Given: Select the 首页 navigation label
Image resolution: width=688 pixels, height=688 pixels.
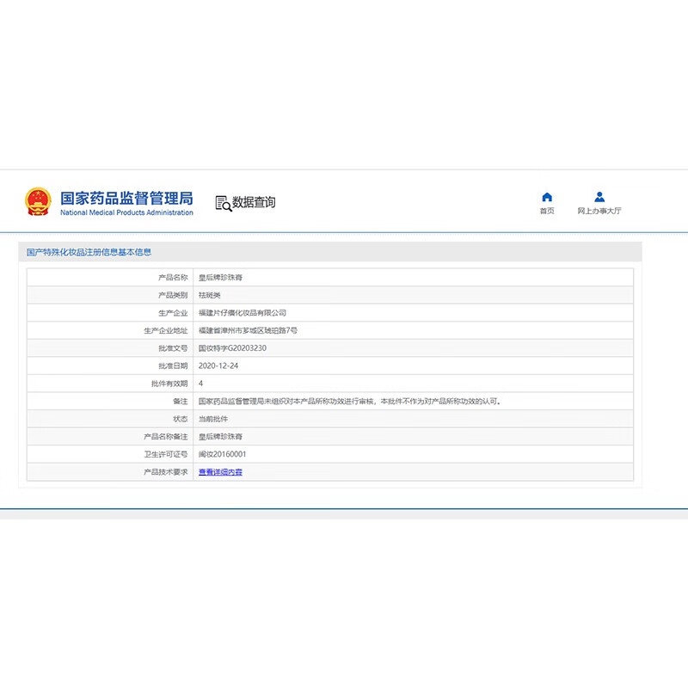Looking at the screenshot, I should point(545,209).
